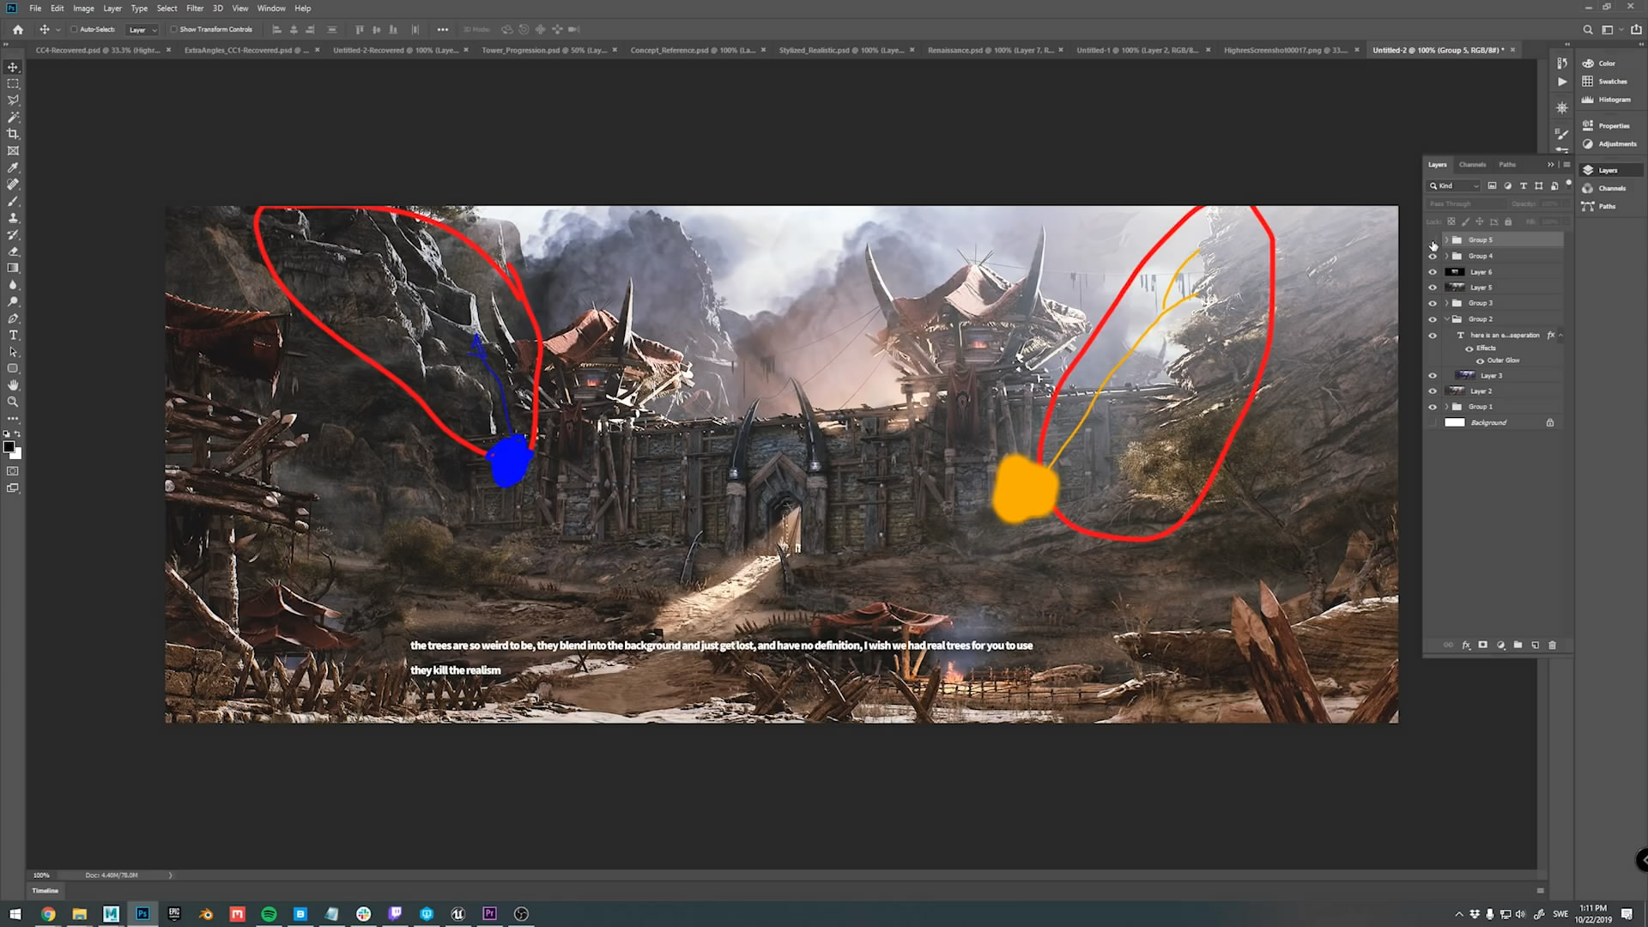Viewport: 1648px width, 927px height.
Task: Create new fill or adjustment layer
Action: (1500, 645)
